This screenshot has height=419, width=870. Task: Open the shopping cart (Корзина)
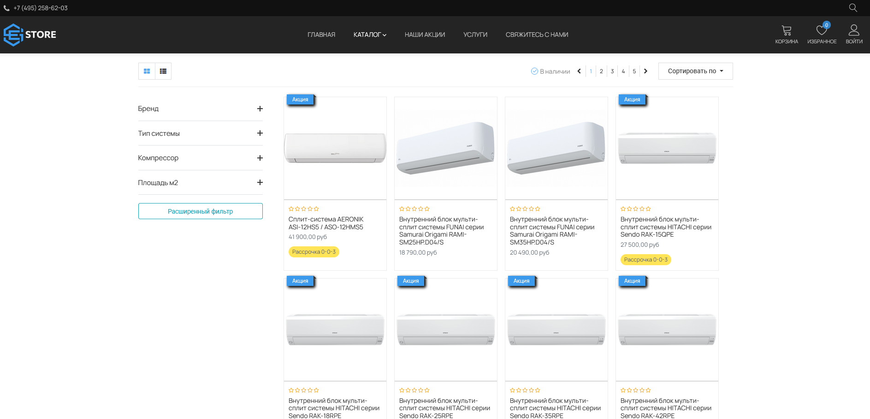787,35
